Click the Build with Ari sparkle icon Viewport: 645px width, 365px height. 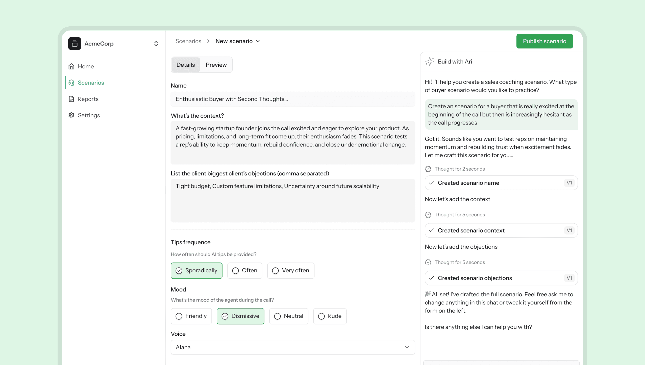(x=430, y=62)
